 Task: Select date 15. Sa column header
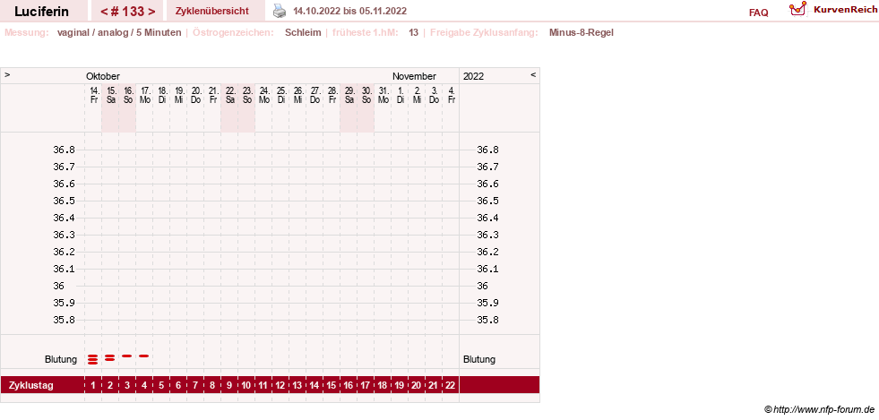[111, 95]
